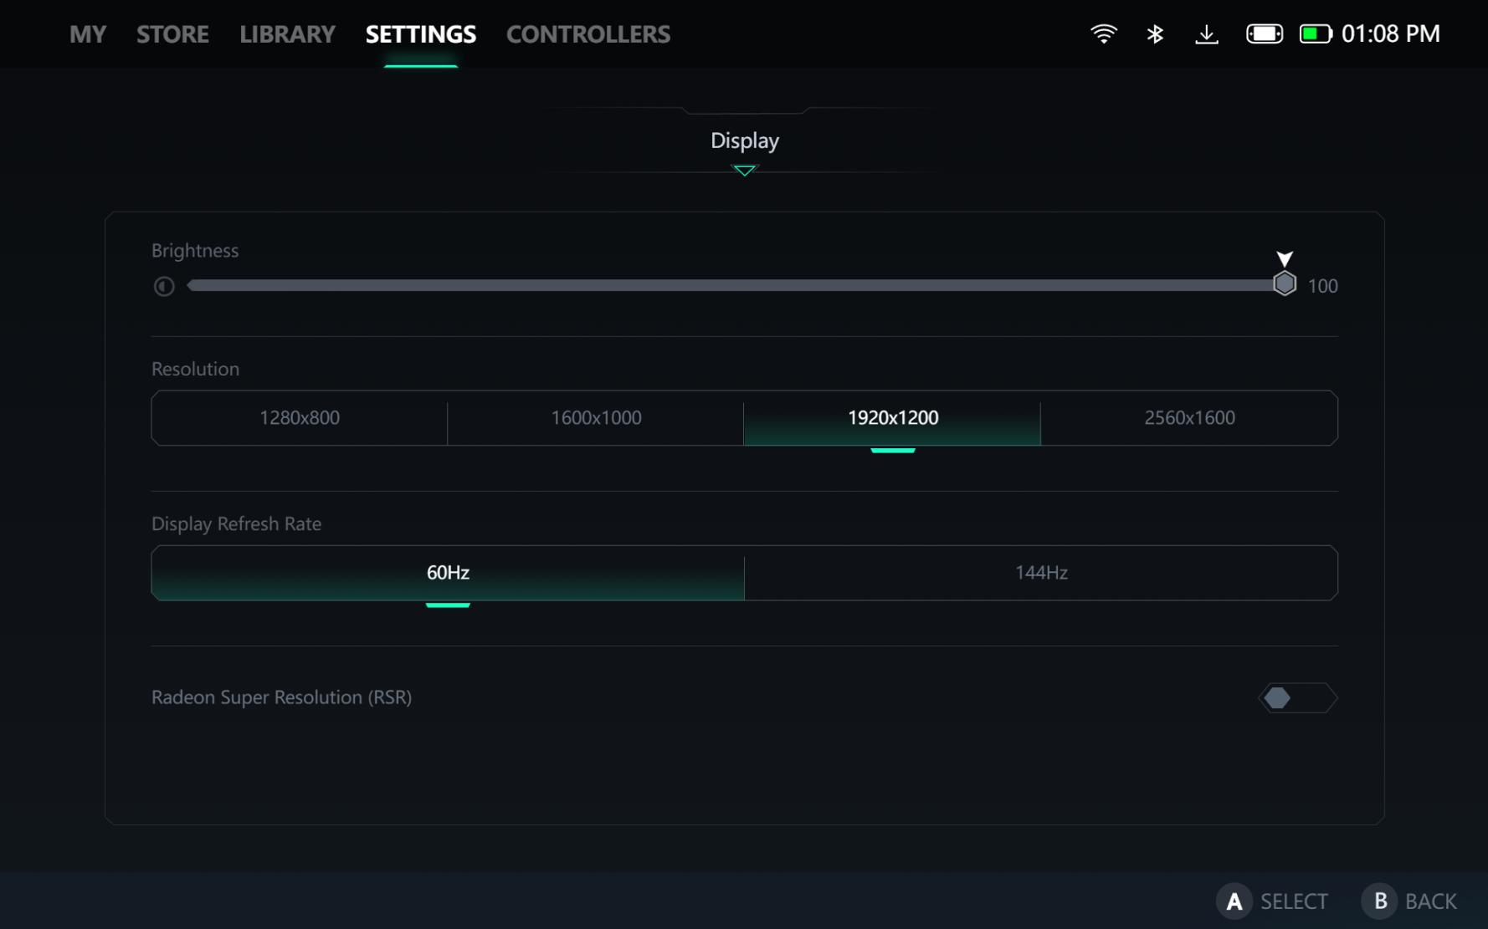Click the 01:08 PM clock
1488x929 pixels.
point(1390,33)
